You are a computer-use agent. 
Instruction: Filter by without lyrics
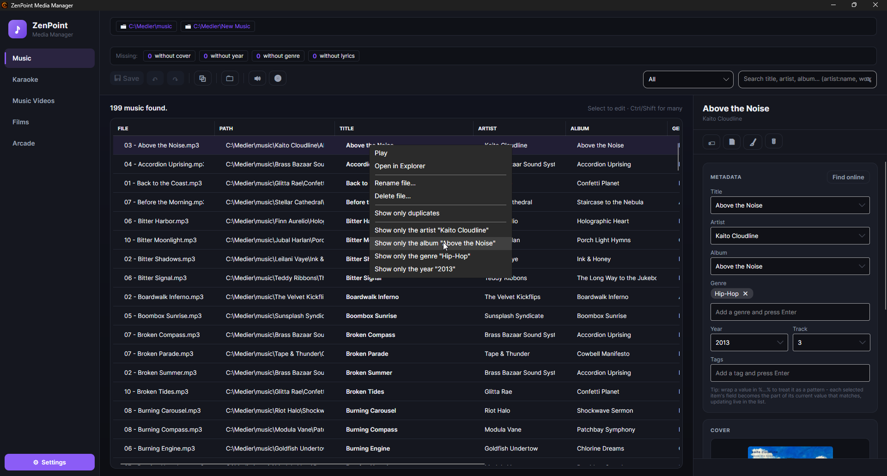[x=334, y=56]
